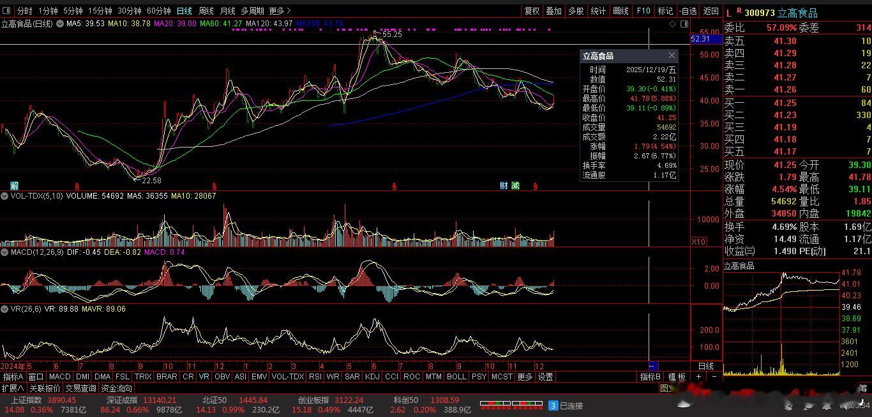Click the 上证指数 index in status bar

coord(26,400)
